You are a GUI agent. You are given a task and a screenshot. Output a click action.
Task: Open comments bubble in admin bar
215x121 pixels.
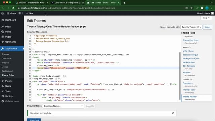click(21, 13)
